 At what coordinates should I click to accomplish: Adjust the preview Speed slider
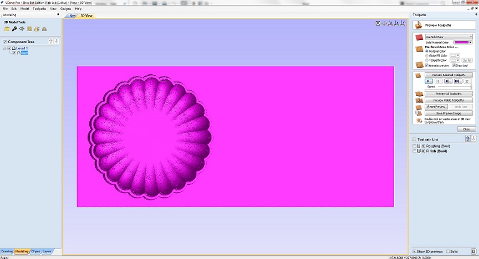(455, 87)
